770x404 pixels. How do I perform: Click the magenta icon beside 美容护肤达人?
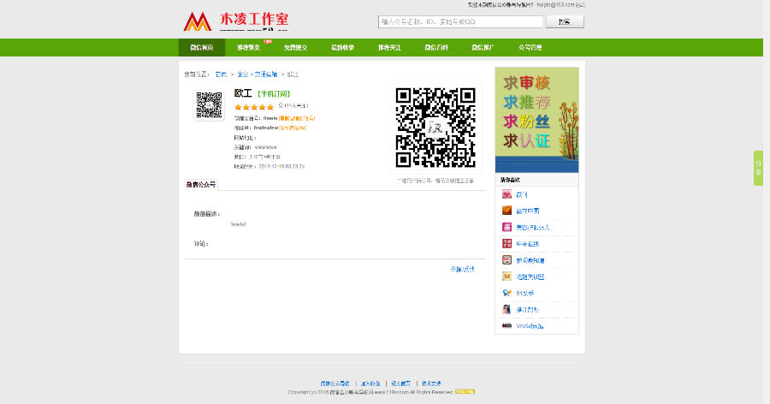506,227
